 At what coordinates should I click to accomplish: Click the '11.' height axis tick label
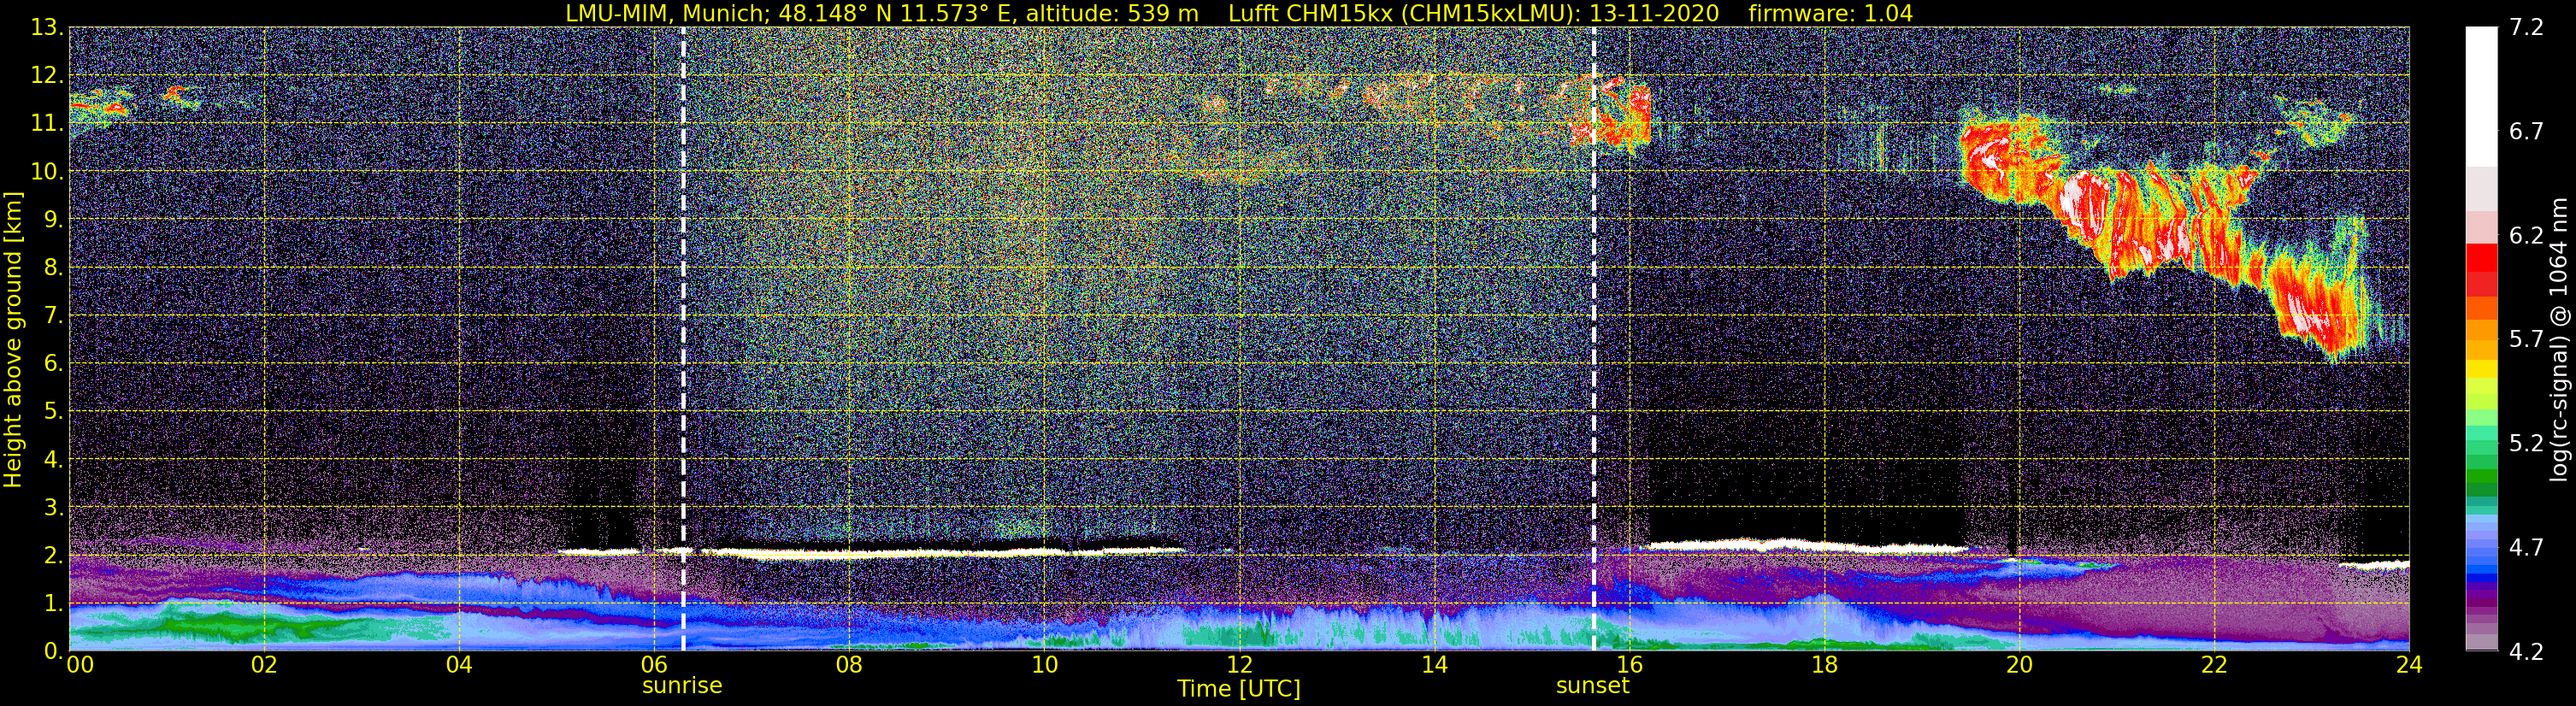[x=46, y=123]
